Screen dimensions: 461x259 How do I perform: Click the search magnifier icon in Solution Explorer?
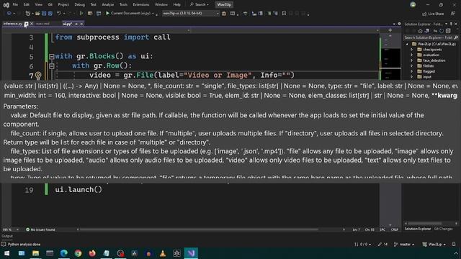456,37
